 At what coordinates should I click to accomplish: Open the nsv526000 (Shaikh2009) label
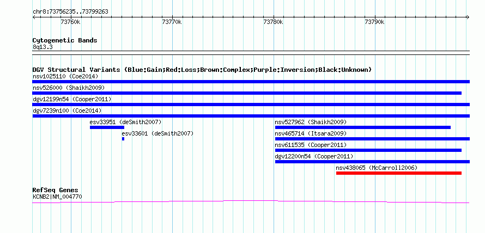click(x=69, y=88)
